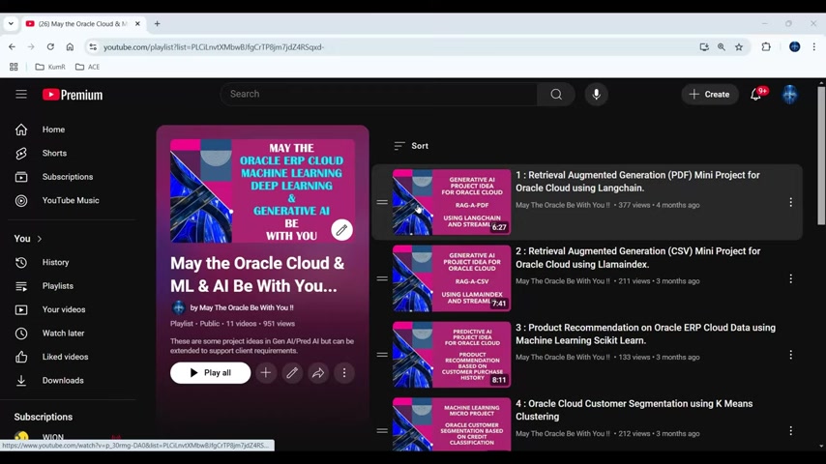The image size is (826, 464).
Task: Open the notifications bell
Action: 756,95
